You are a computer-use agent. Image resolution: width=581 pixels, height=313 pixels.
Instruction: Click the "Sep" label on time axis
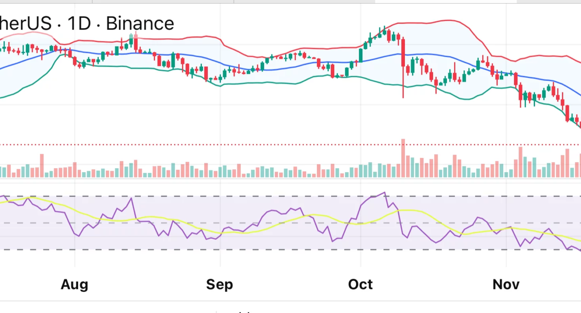[219, 284]
